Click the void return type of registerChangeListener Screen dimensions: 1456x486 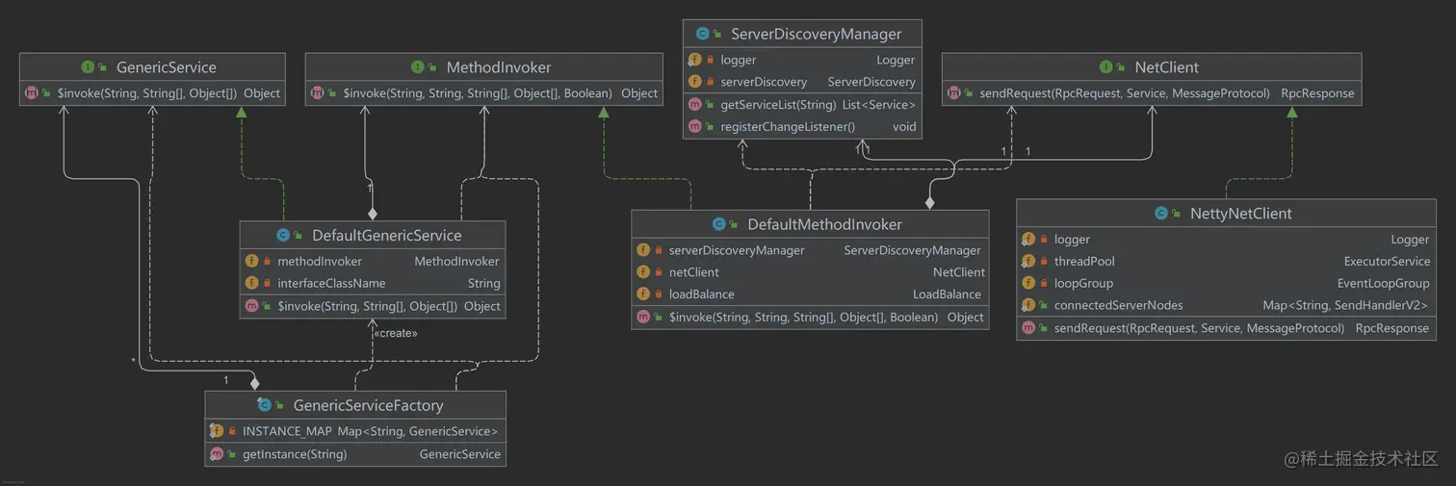(x=904, y=127)
